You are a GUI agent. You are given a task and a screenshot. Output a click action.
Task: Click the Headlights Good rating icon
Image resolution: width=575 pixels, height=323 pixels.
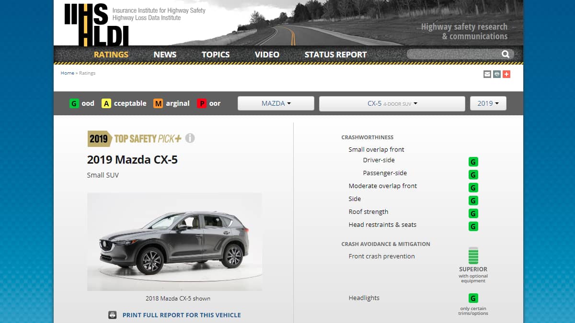tap(473, 298)
